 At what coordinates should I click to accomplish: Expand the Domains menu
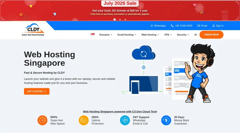[x=106, y=35]
